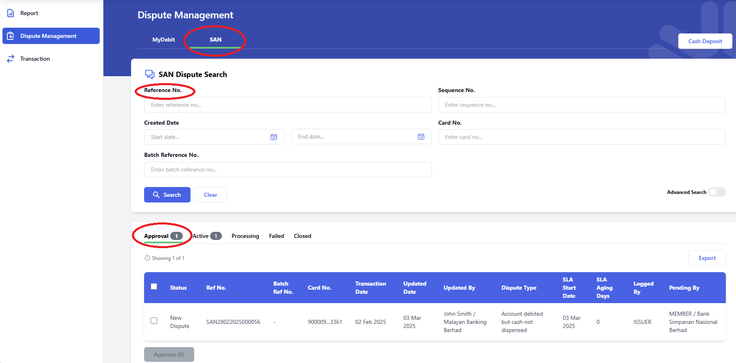
Task: Click the ISSUER logged by cell
Action: [642, 322]
